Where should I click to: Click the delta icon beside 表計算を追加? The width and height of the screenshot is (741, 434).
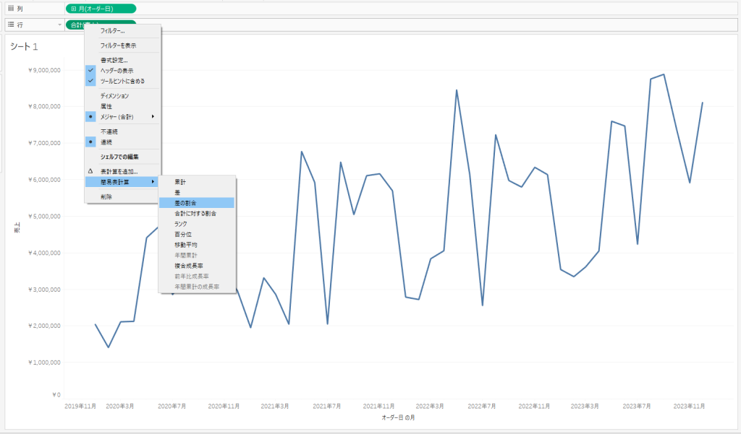point(90,171)
